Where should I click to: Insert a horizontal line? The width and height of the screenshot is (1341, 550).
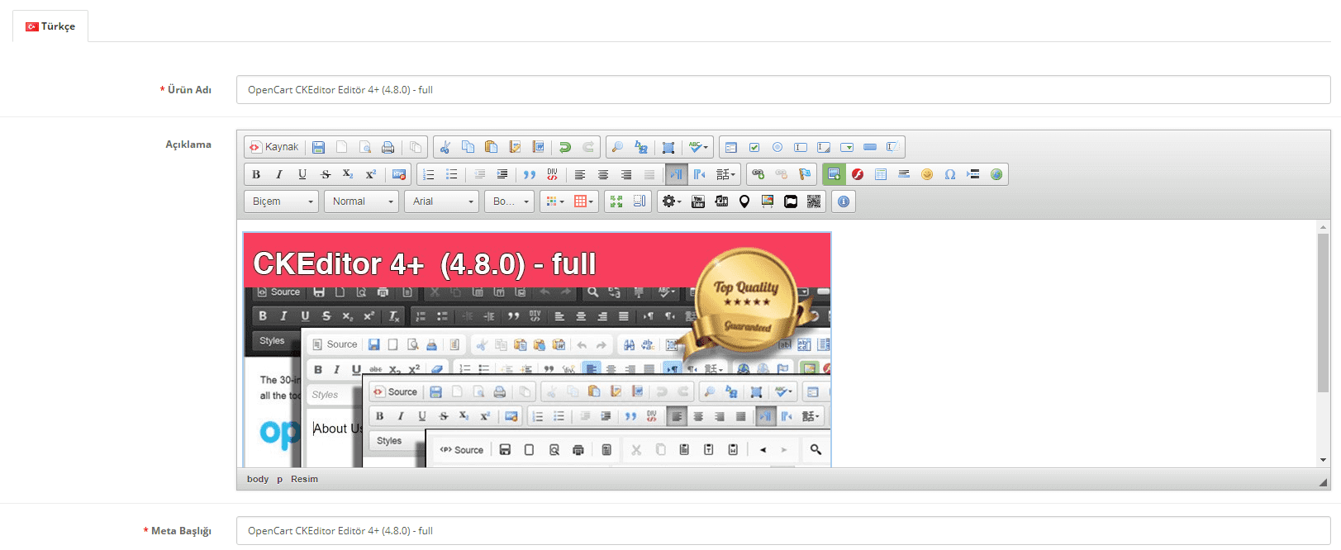pos(904,174)
